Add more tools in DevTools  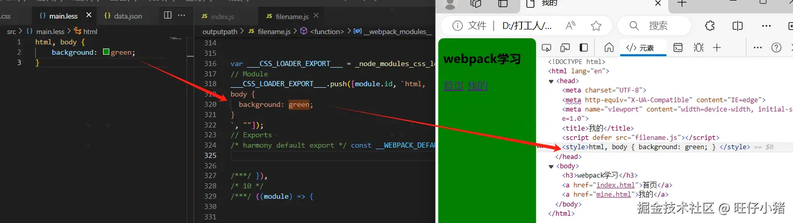(x=717, y=47)
